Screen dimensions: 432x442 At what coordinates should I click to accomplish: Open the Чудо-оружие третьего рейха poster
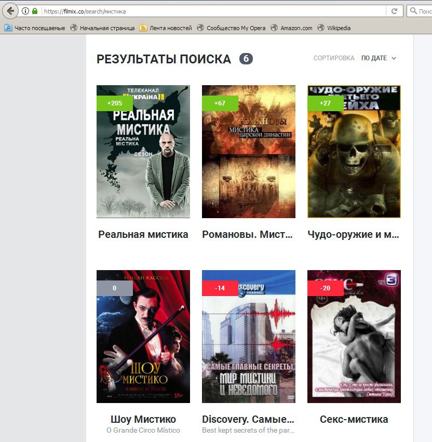click(354, 151)
